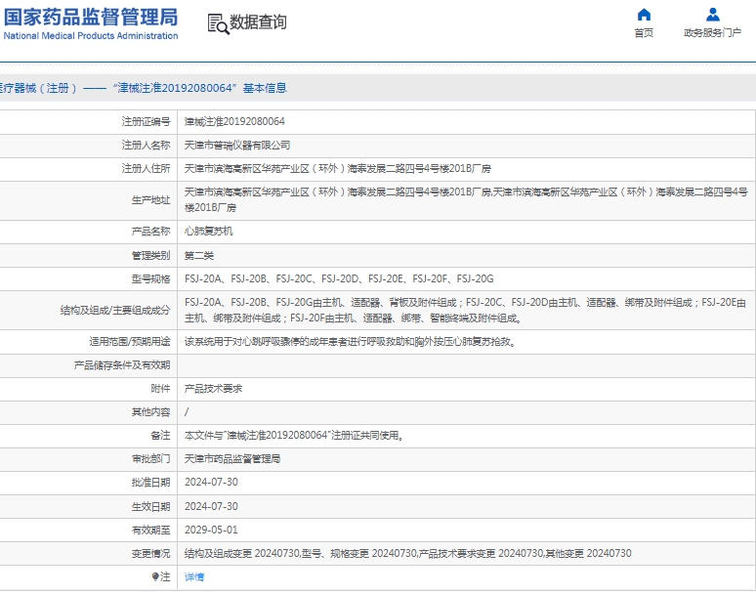756x595 pixels.
Task: Select registrant name 天津市普瑞仪器有限公司
Action: (x=237, y=146)
